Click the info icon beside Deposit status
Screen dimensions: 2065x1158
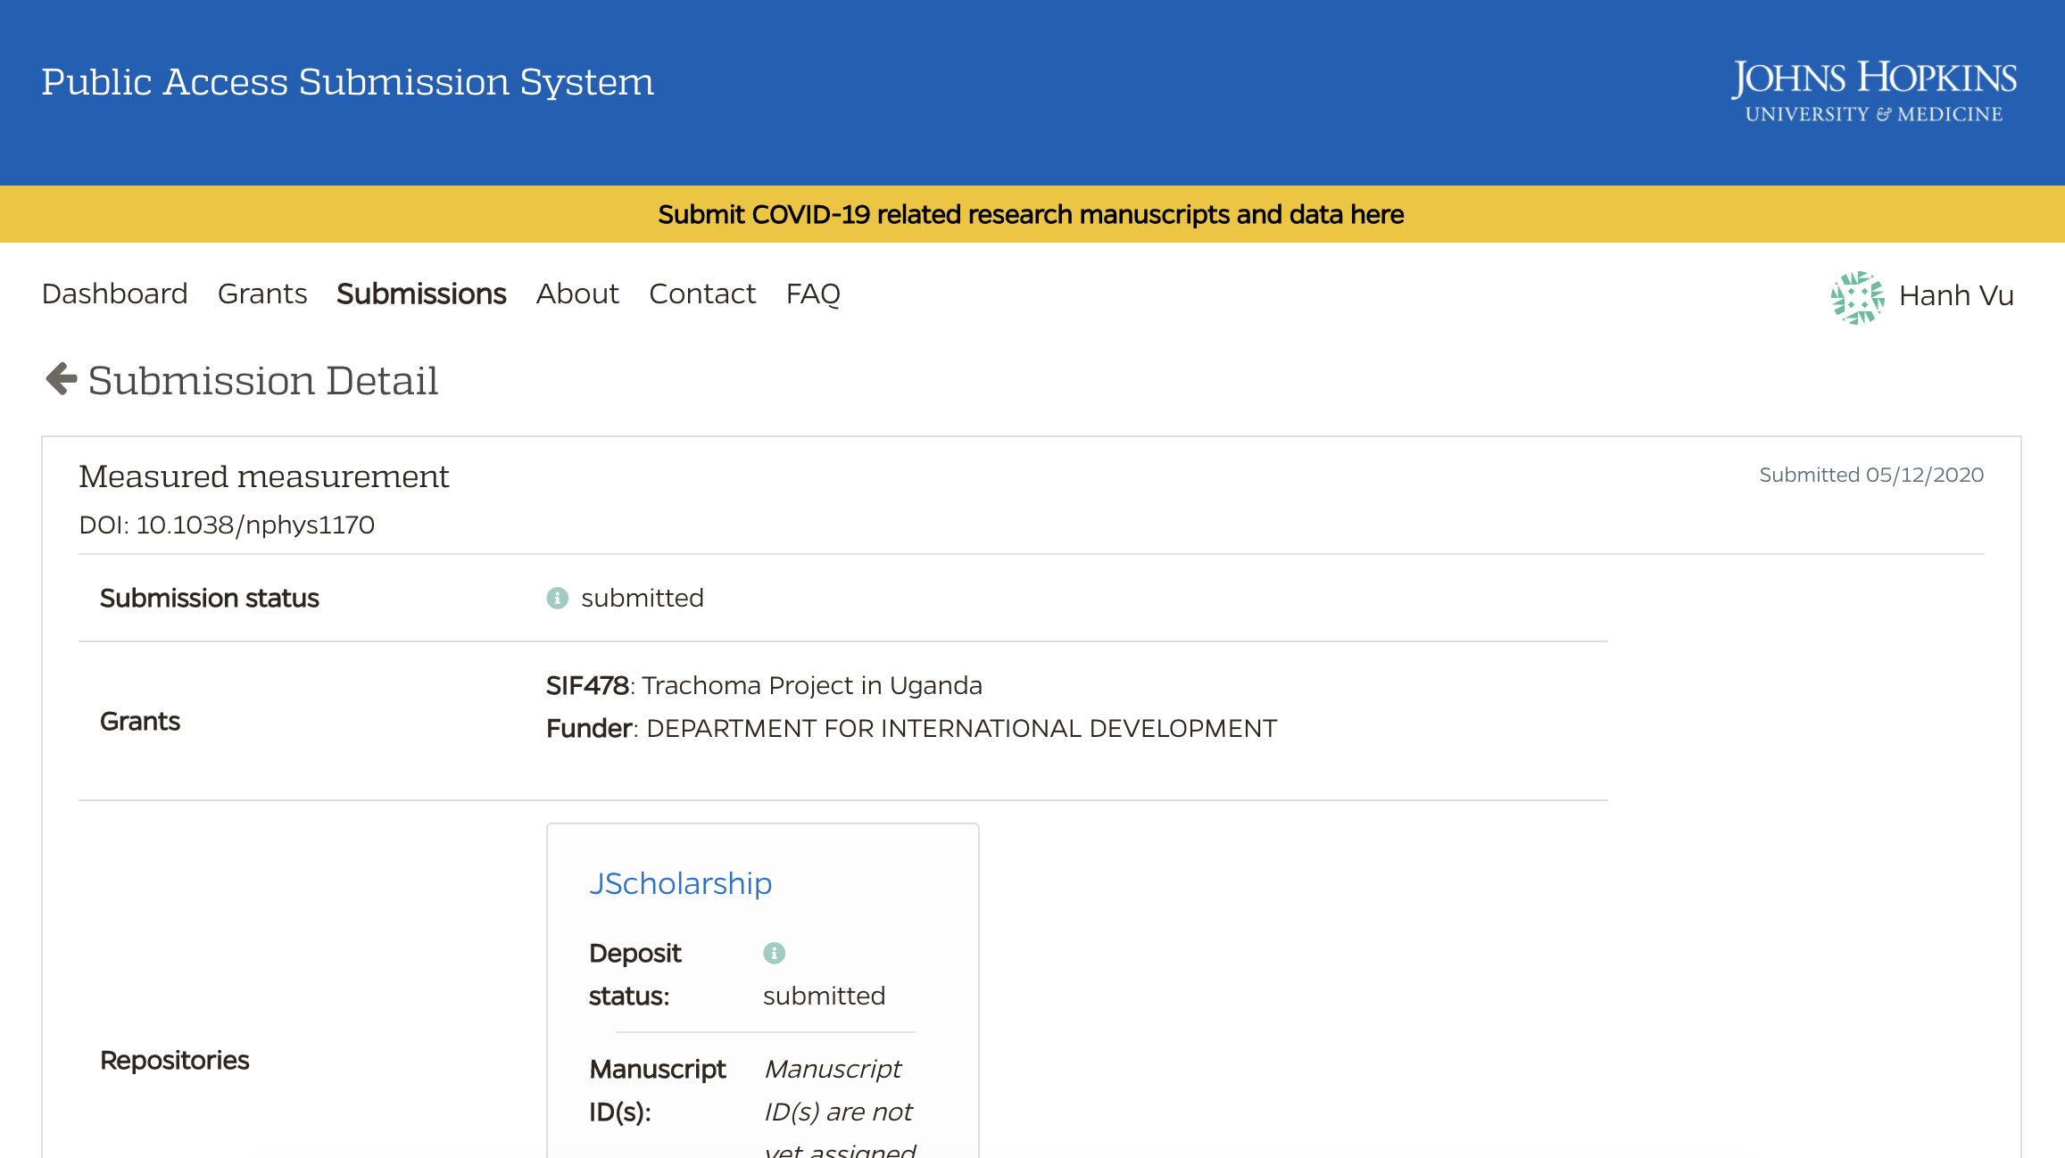[774, 953]
